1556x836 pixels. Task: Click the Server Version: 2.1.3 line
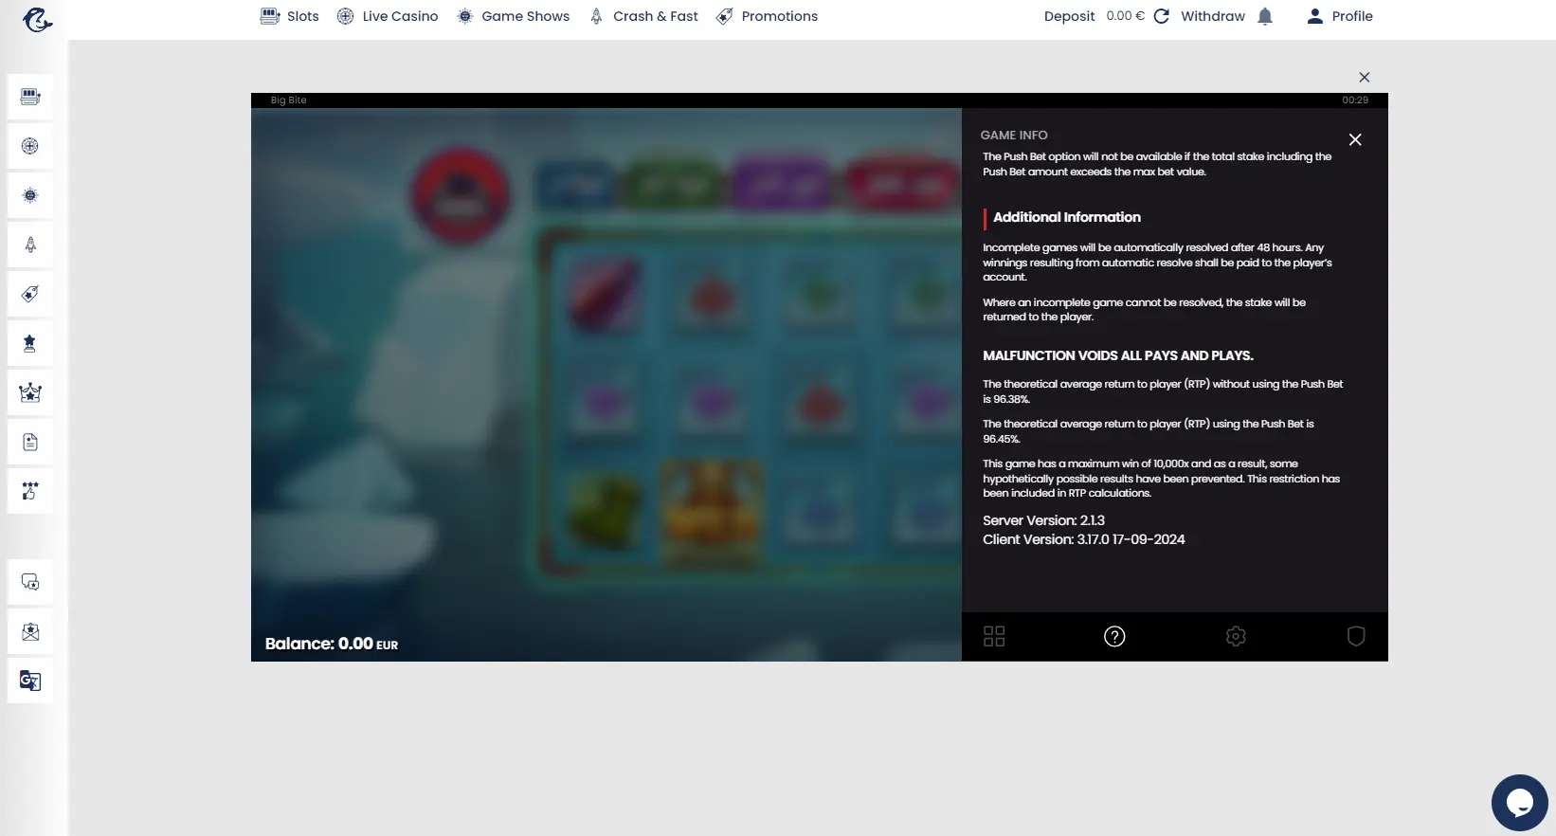pyautogui.click(x=1043, y=520)
